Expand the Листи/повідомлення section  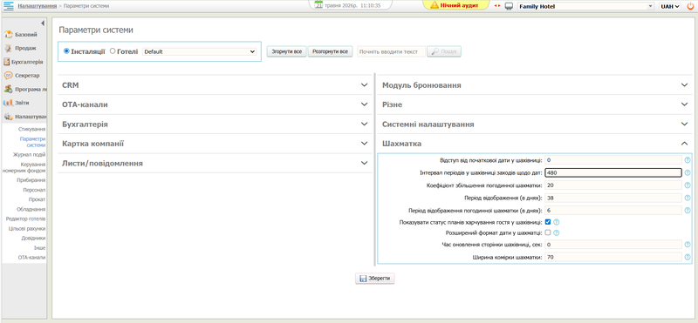tap(215, 163)
